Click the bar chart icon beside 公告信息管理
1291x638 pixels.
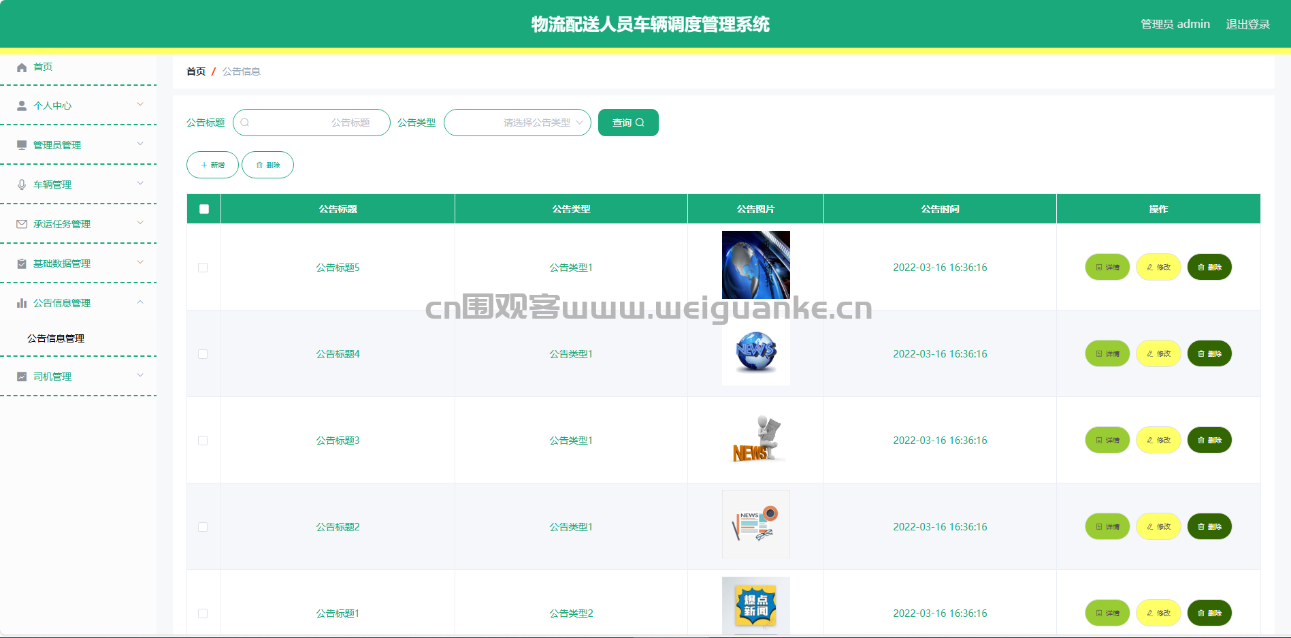[22, 303]
